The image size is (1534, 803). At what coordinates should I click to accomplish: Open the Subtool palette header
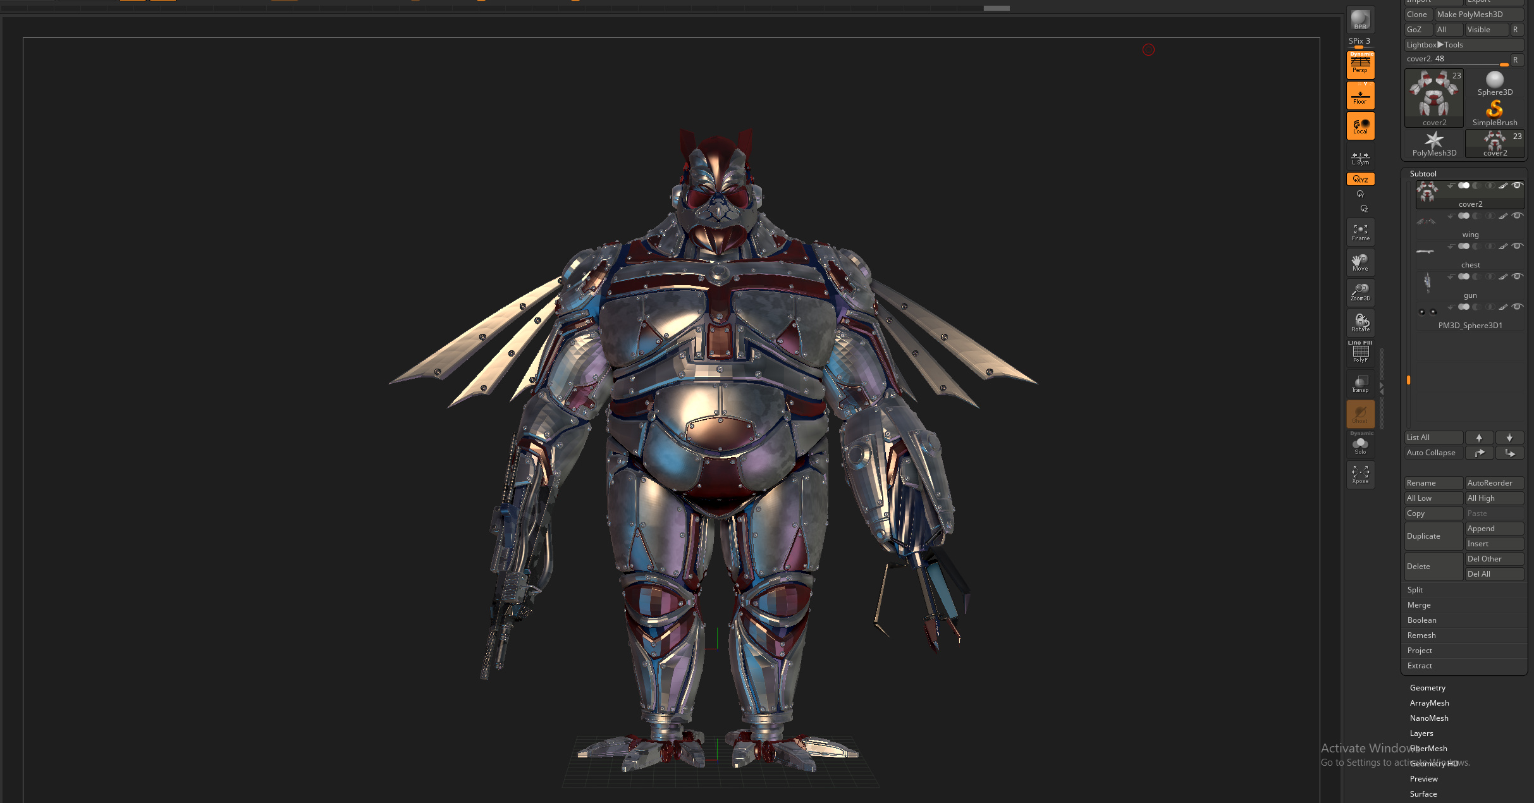pos(1423,174)
